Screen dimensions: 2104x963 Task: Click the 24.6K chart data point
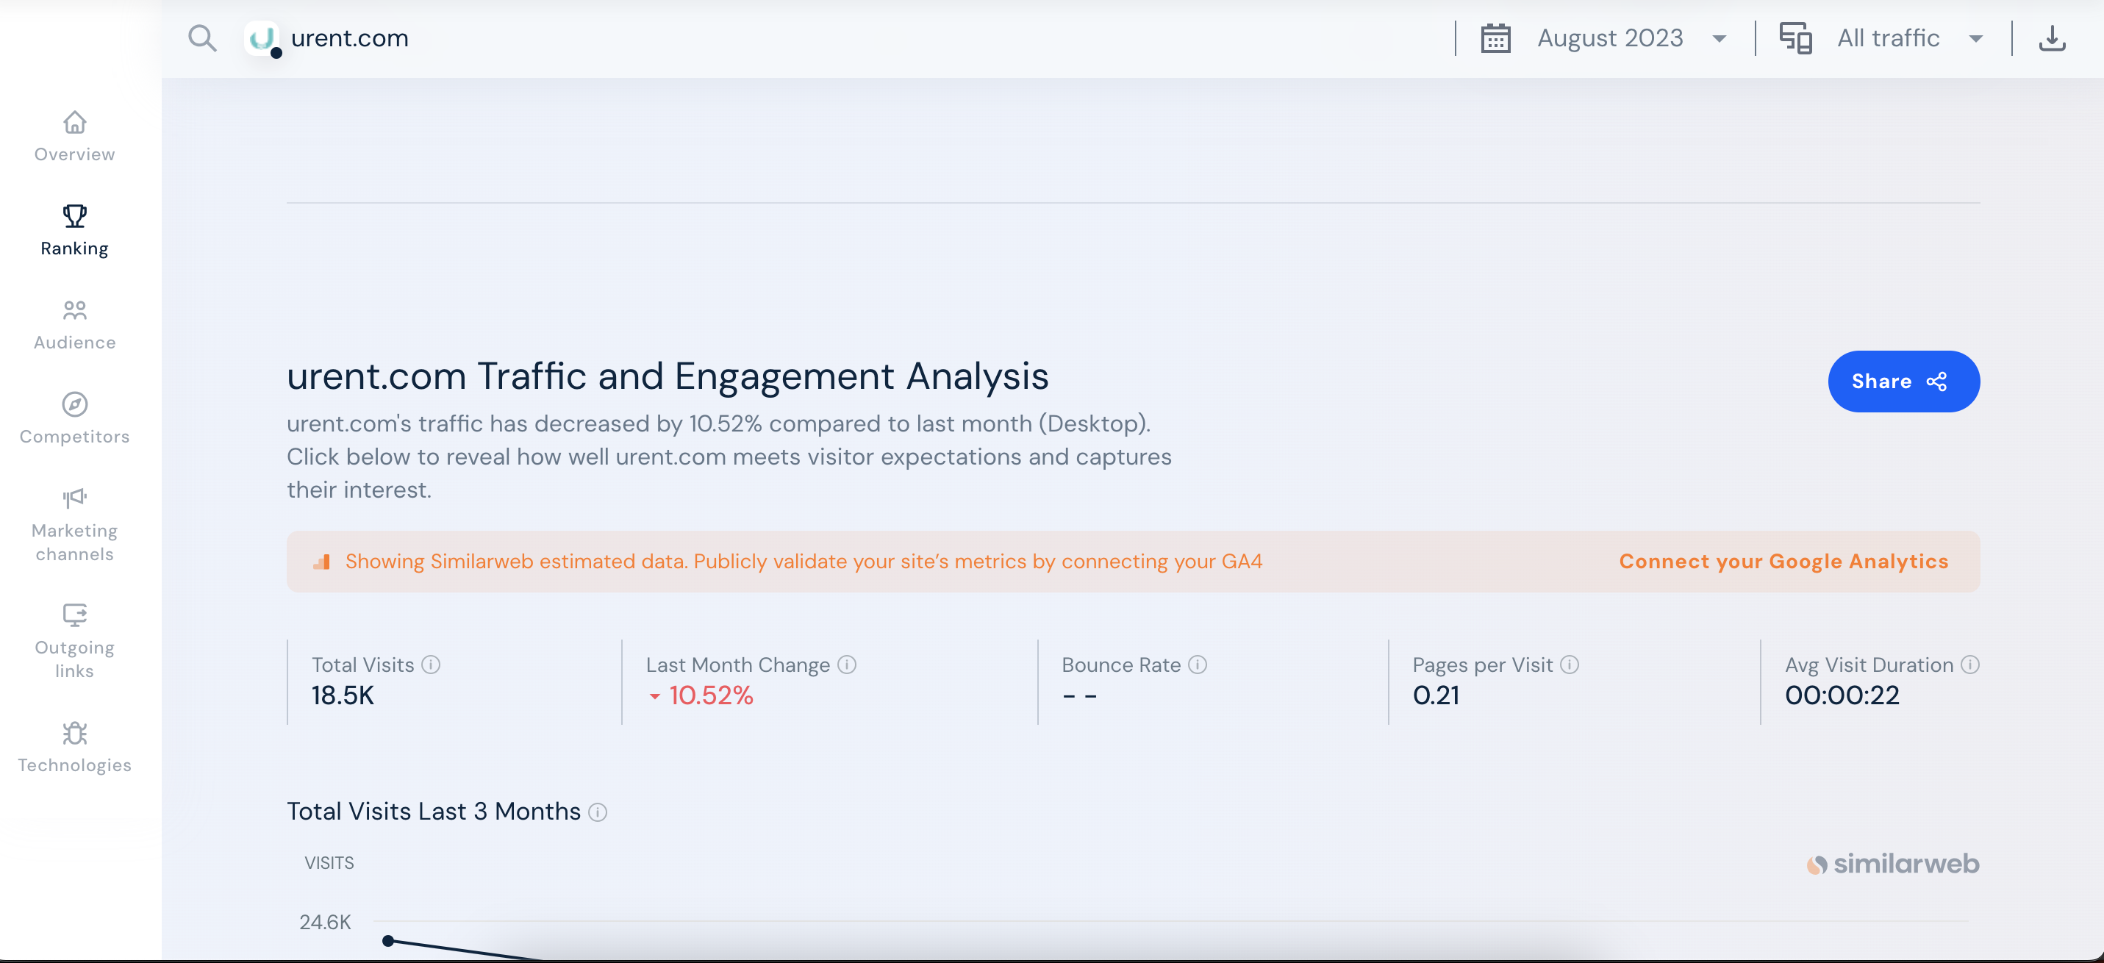[x=389, y=941]
